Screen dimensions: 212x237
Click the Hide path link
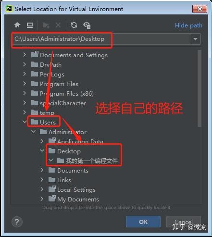[188, 25]
